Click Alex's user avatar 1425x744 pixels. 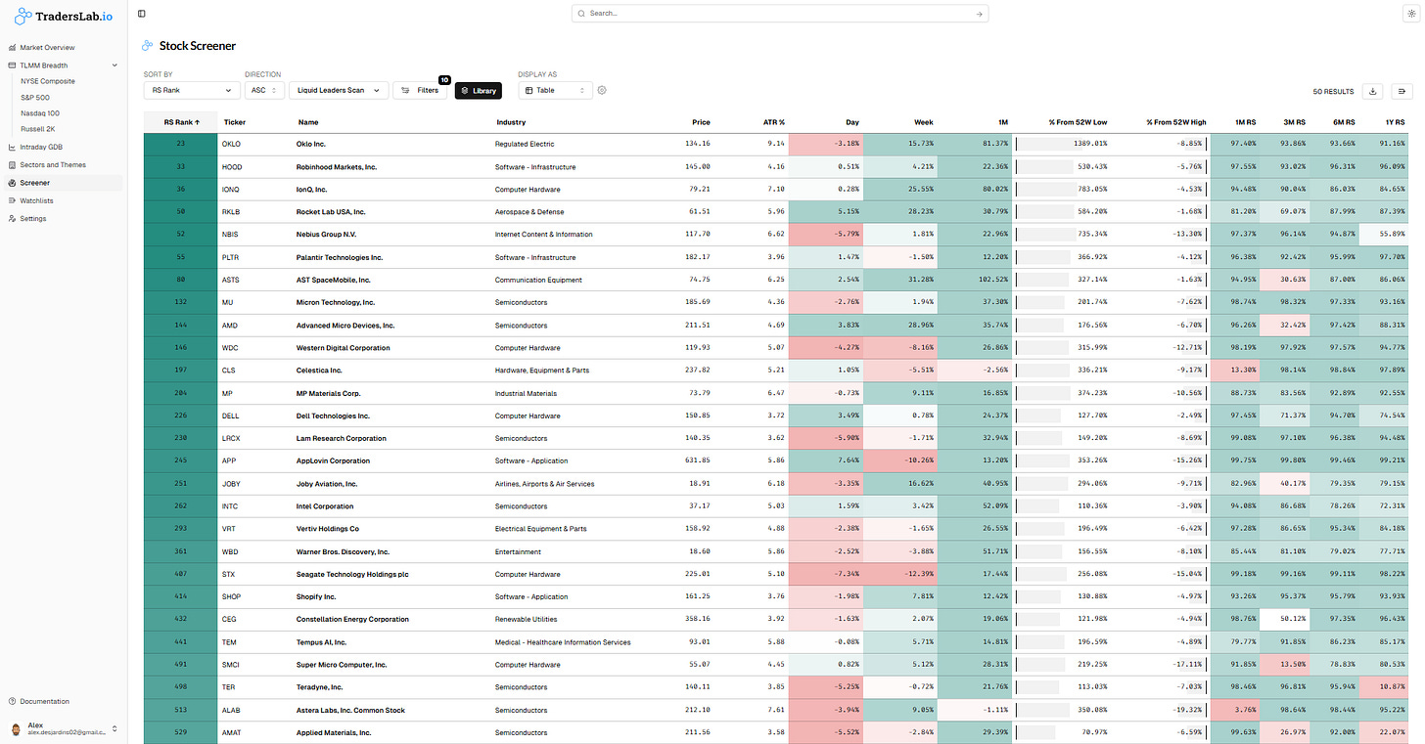point(16,729)
